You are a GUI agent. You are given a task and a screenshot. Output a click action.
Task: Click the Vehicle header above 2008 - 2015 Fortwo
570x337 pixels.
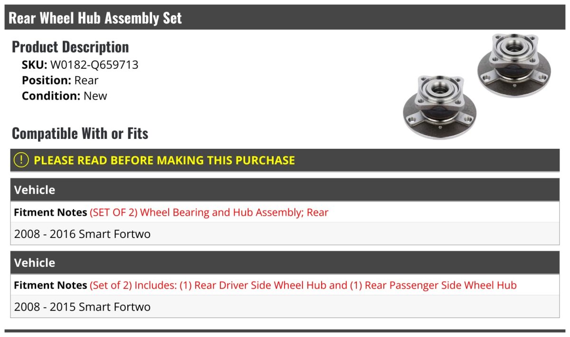click(x=35, y=263)
